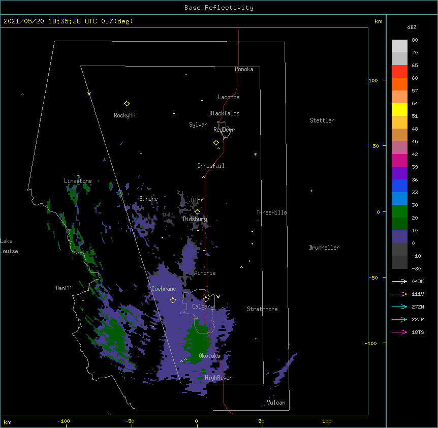Click the Limestone label
Viewport: 438px width, 428px height.
click(x=78, y=181)
